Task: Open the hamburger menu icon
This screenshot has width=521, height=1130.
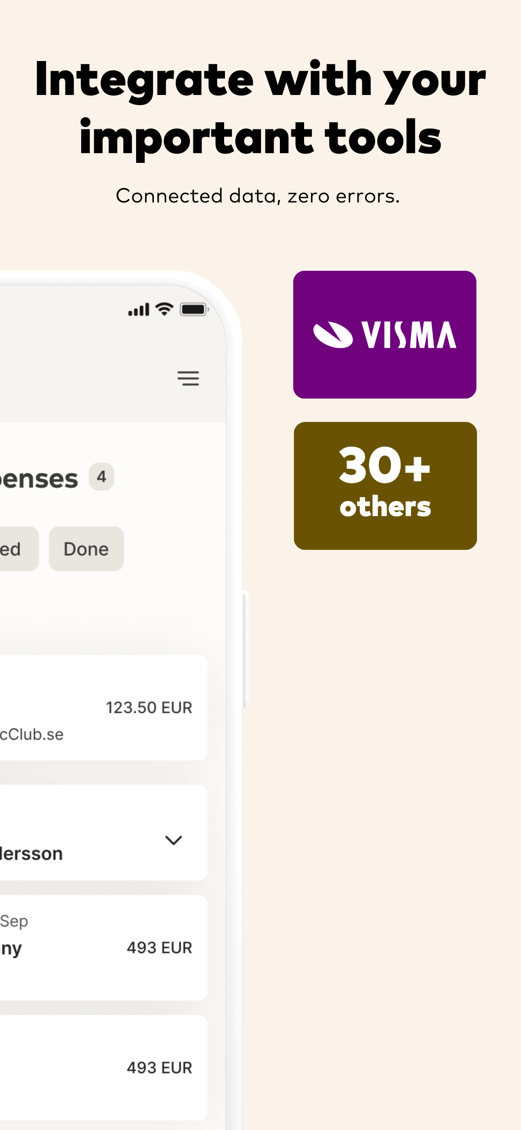Action: point(188,378)
